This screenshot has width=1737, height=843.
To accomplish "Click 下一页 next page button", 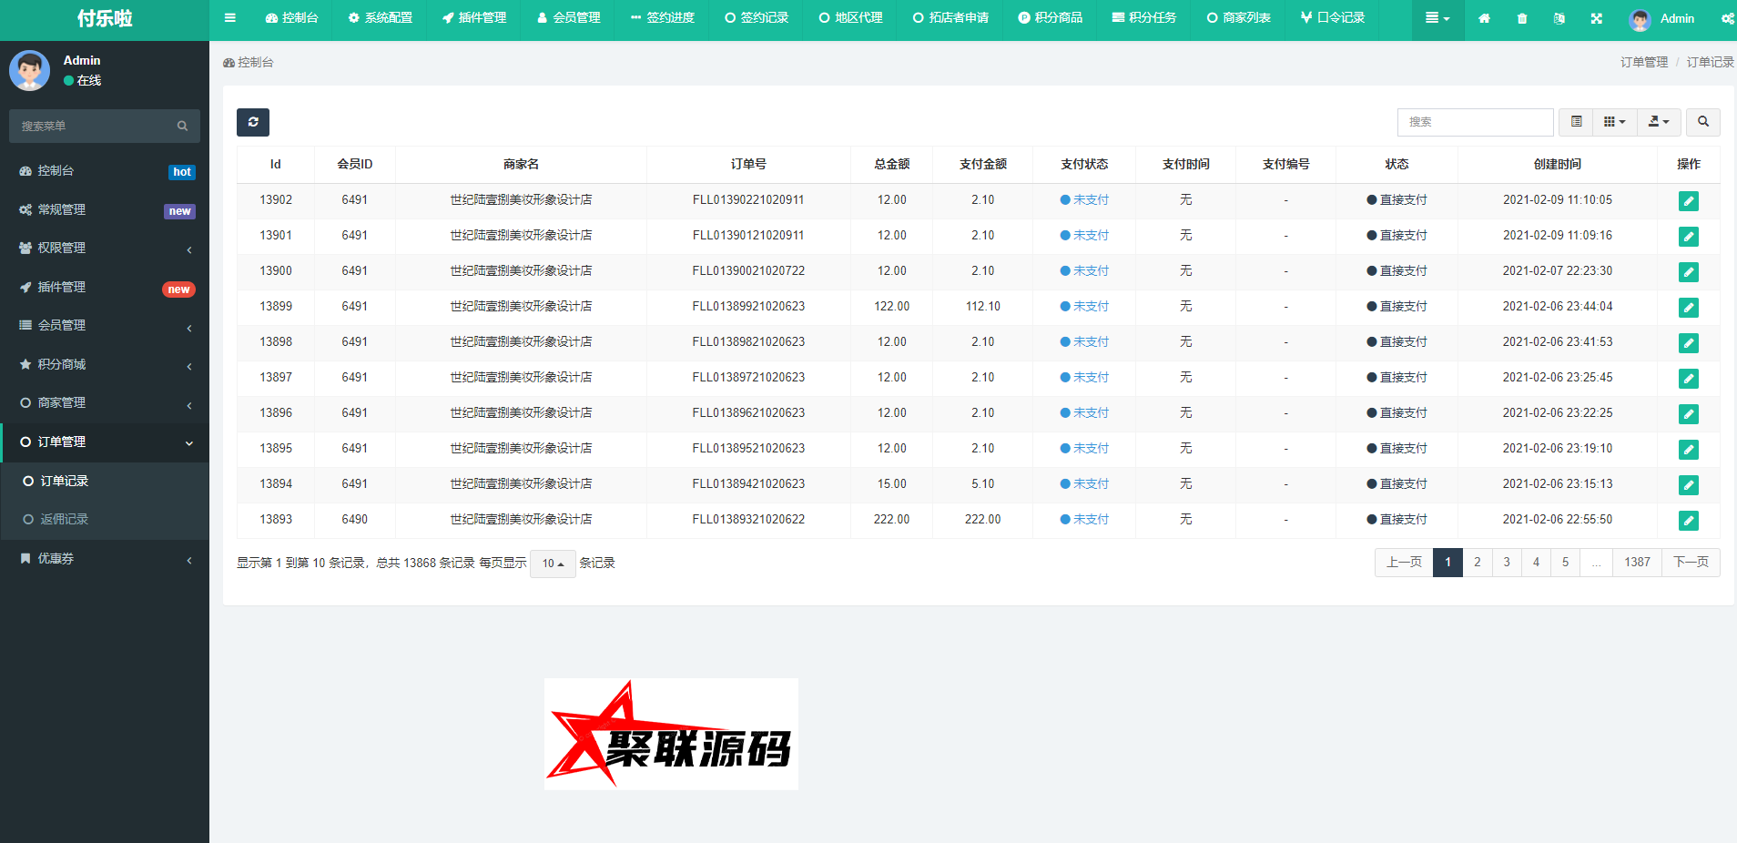I will (x=1691, y=563).
